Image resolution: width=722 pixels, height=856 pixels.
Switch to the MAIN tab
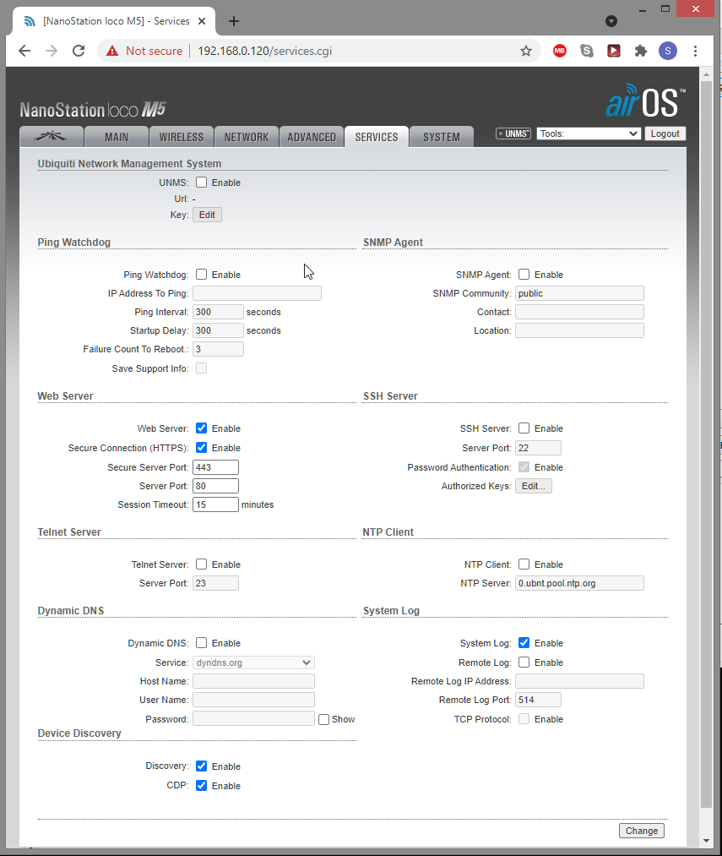coord(117,137)
